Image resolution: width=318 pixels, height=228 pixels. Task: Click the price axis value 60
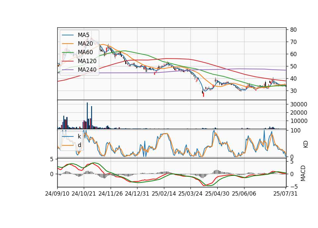293,54
